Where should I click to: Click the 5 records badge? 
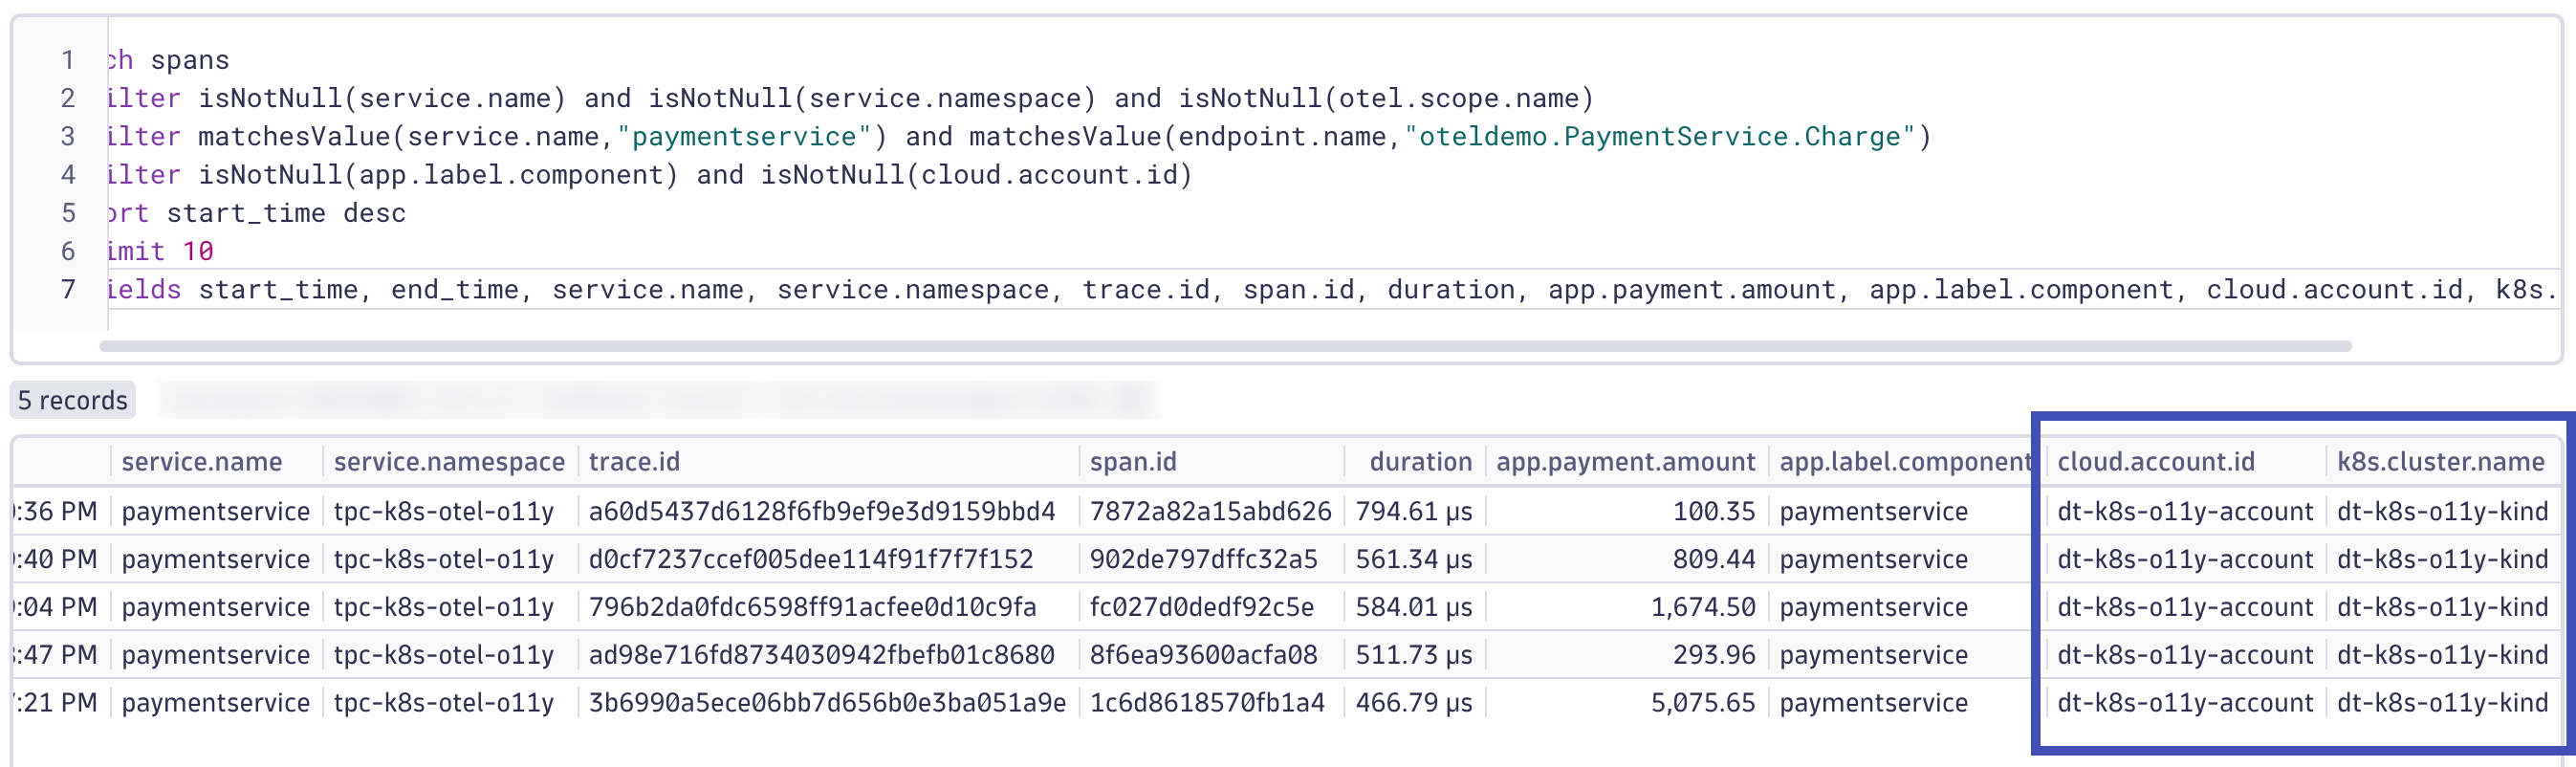tap(72, 400)
